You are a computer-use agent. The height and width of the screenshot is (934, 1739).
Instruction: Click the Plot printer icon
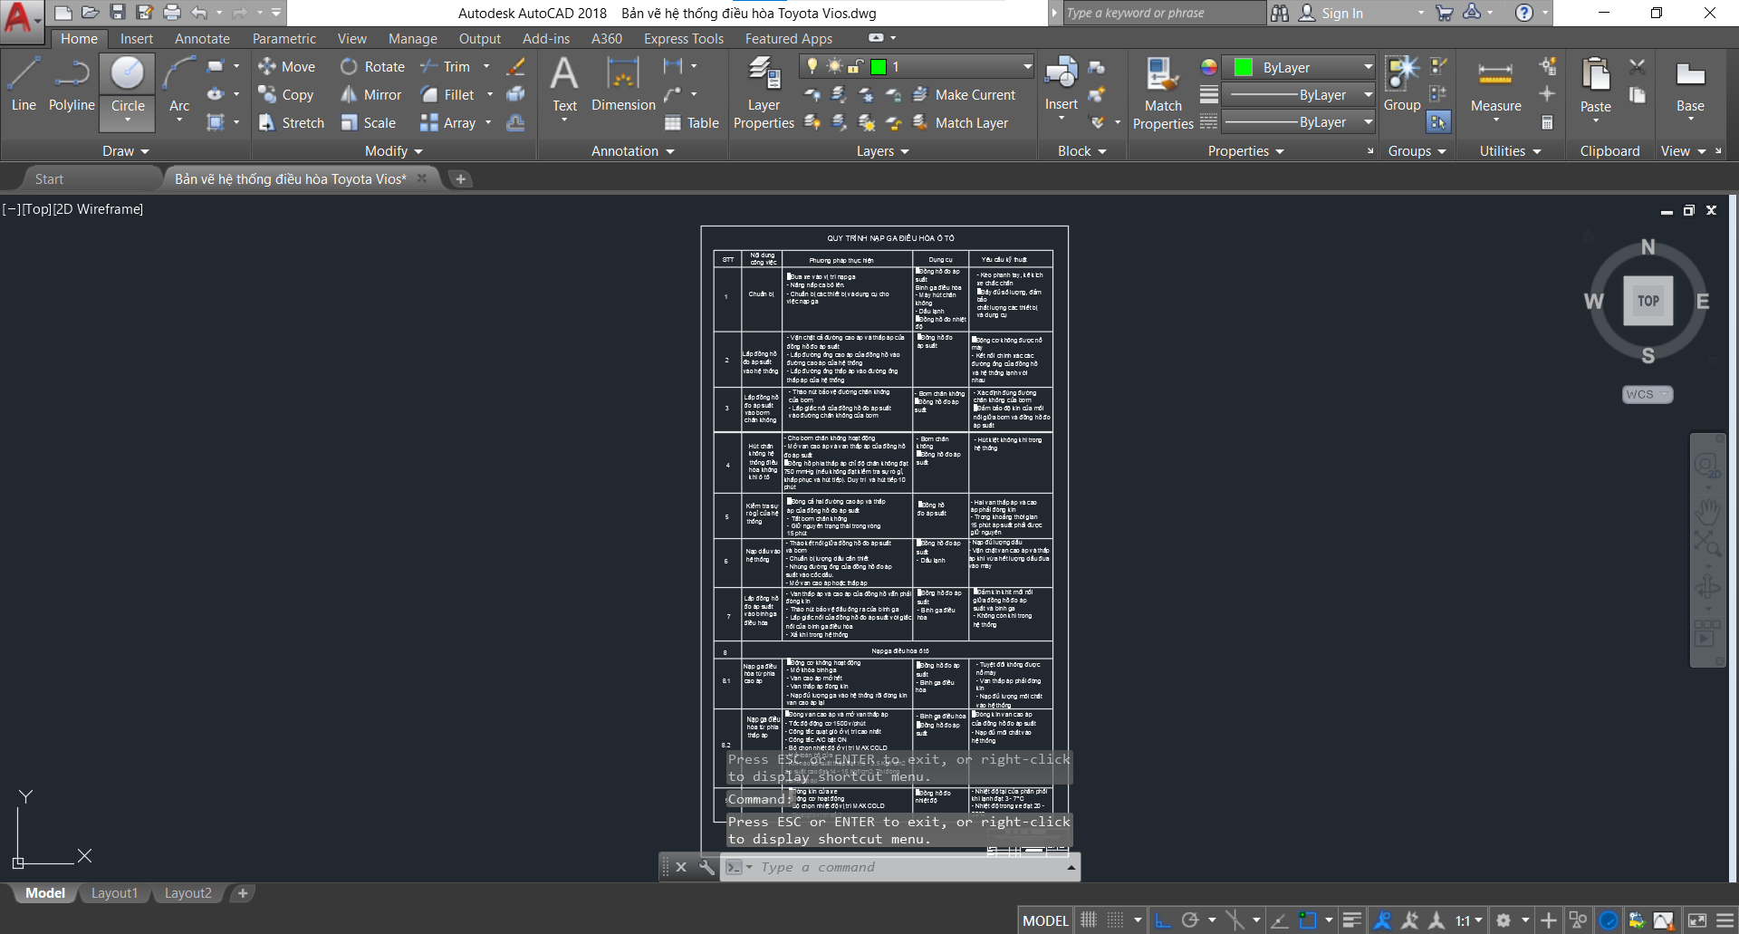click(172, 13)
